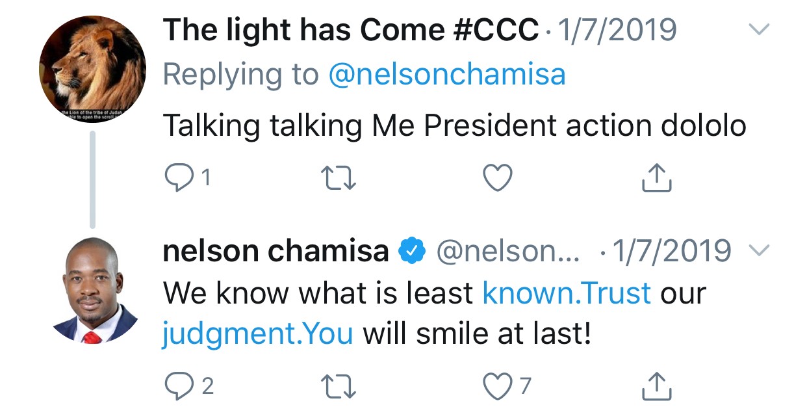Reply to nelson chamisa's tweet

[177, 386]
